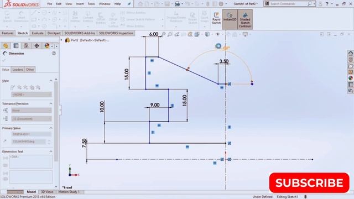The height and width of the screenshot is (199, 354).
Task: Switch to the DimXpert ribbon tab
Action: 54,33
